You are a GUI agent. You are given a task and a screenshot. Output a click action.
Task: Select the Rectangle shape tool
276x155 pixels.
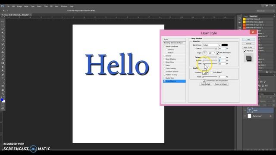pyautogui.click(x=3, y=86)
